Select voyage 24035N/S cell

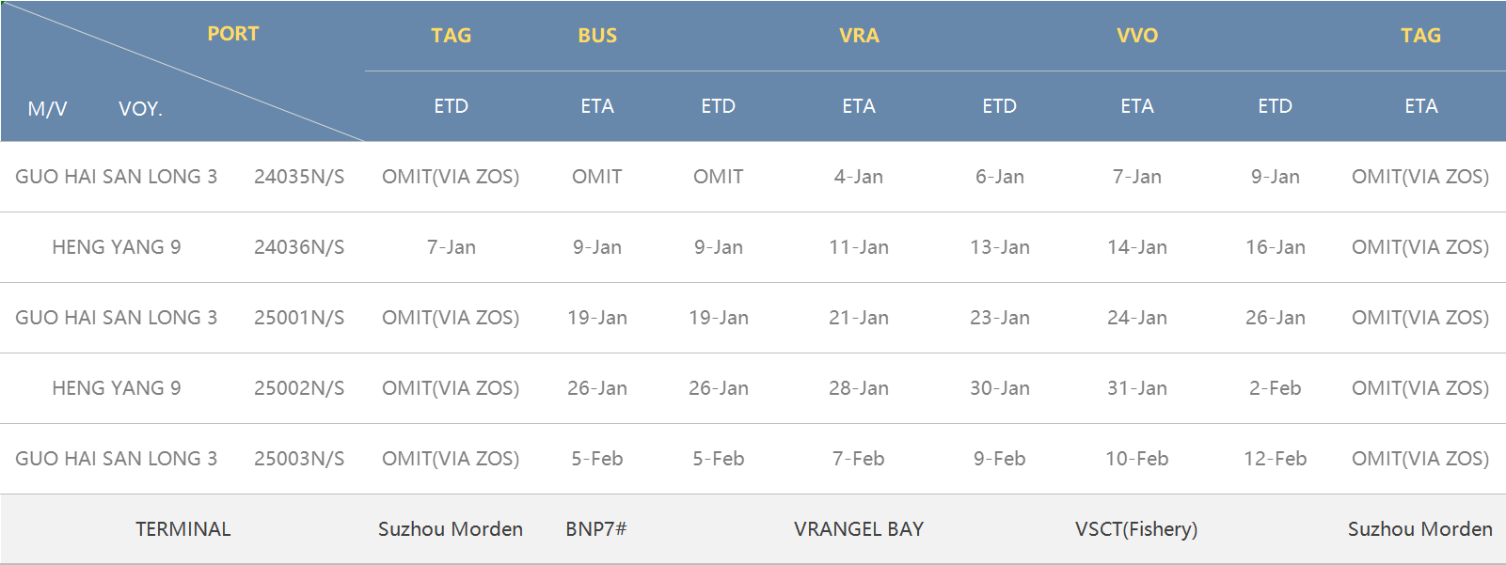pyautogui.click(x=299, y=177)
